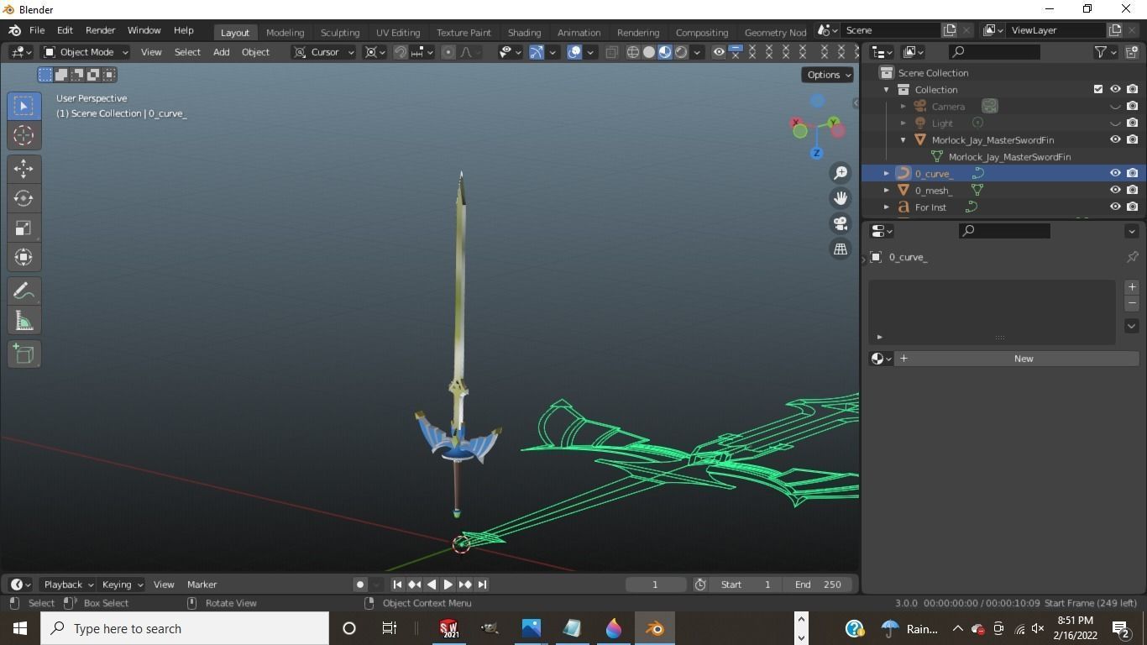Disable Camera in renders
The image size is (1147, 645).
coord(1133,106)
